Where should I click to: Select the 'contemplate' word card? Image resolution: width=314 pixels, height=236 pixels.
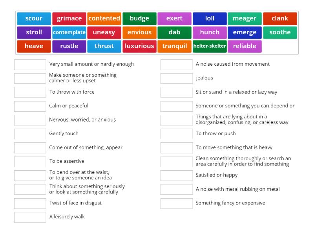pos(69,32)
